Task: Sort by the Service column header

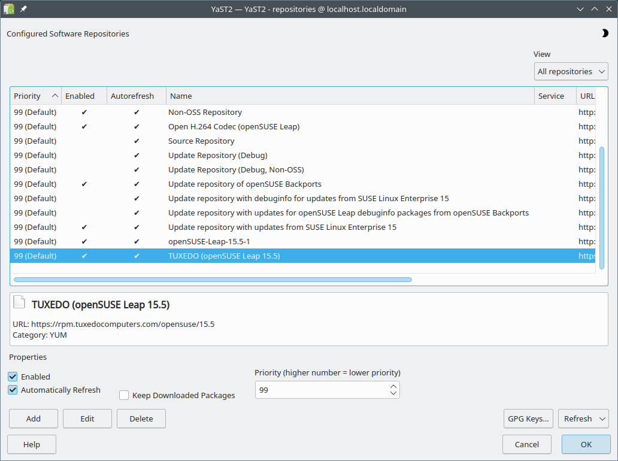Action: coord(555,96)
